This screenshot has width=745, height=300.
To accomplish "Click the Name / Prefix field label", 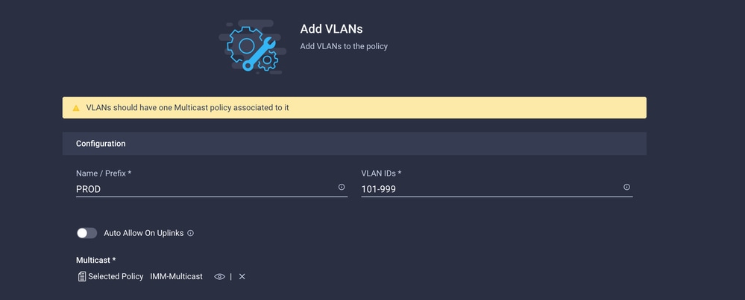I will coord(104,173).
